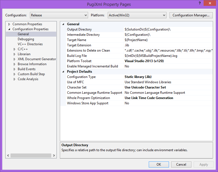Click the tree scrollbar right arrow
218x172 pixels.
point(54,156)
